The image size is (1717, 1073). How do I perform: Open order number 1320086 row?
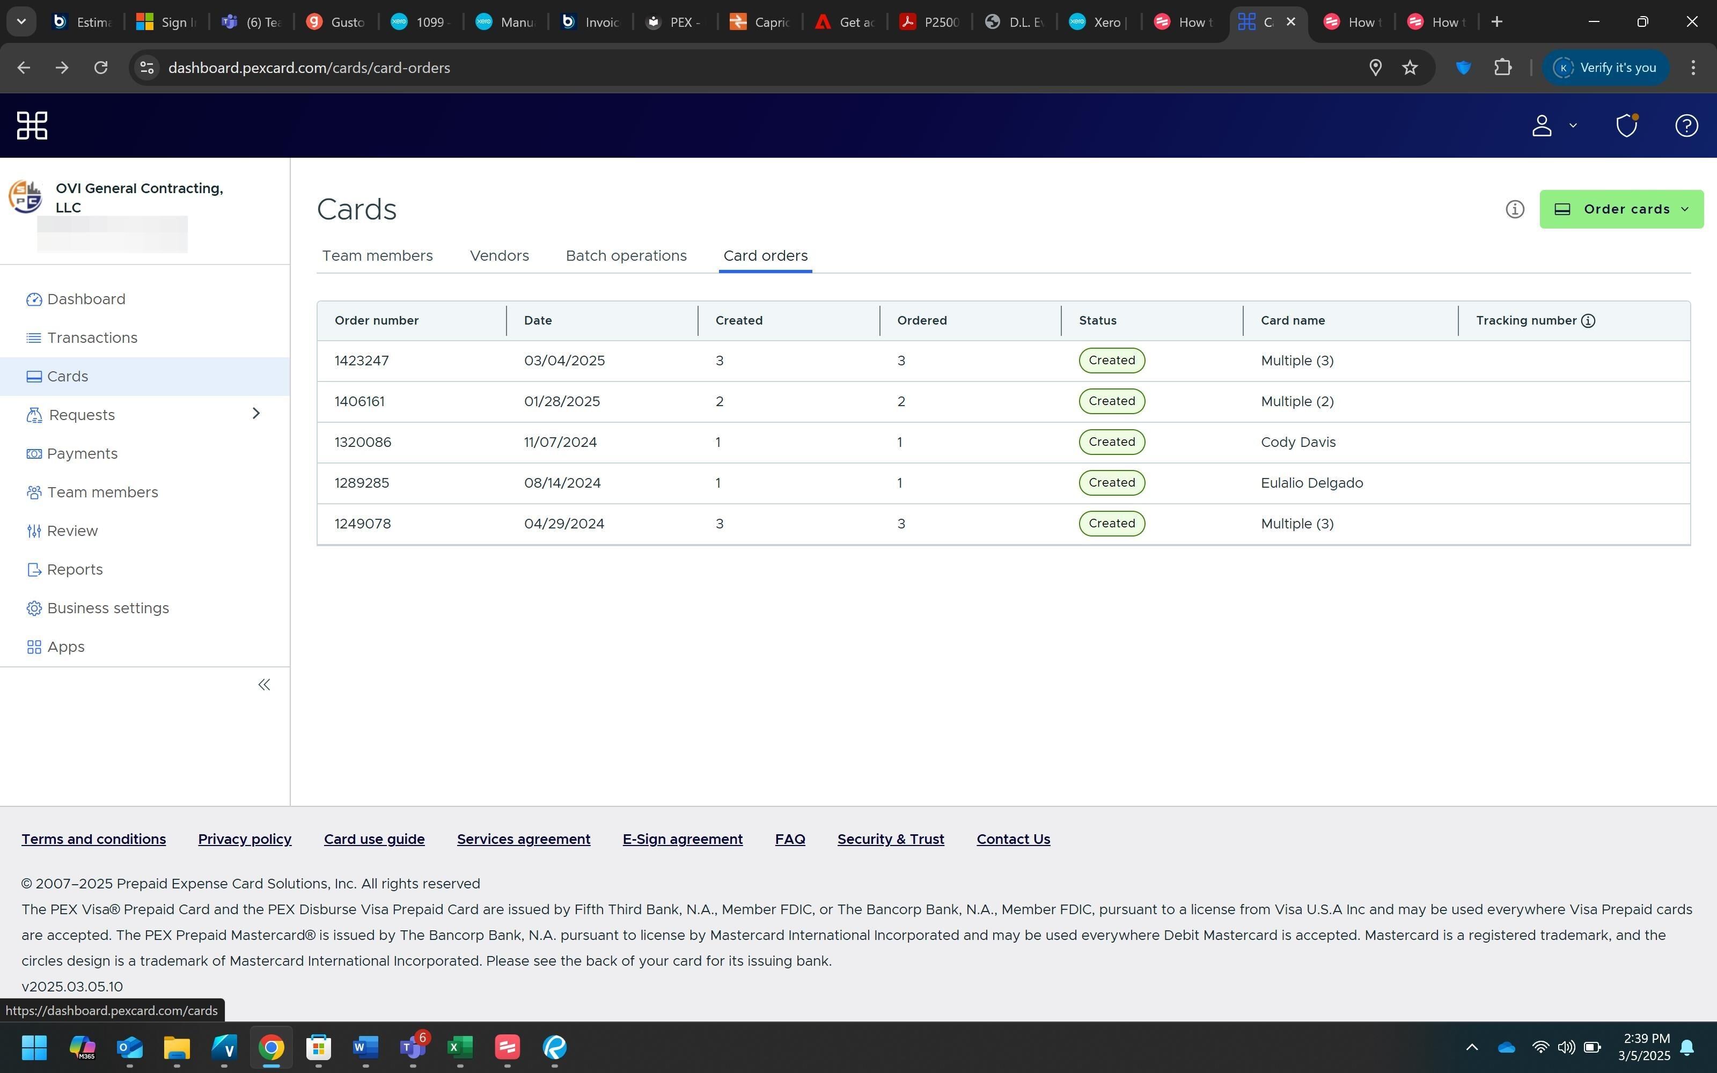tap(363, 442)
